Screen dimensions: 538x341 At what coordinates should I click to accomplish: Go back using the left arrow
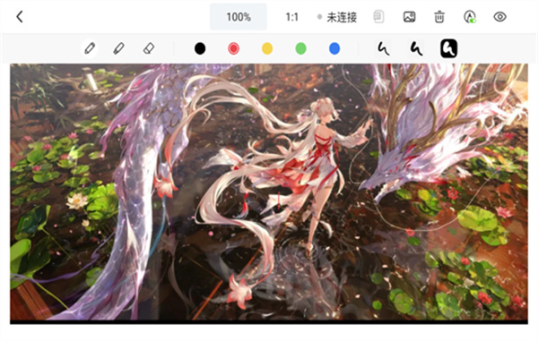coord(20,16)
